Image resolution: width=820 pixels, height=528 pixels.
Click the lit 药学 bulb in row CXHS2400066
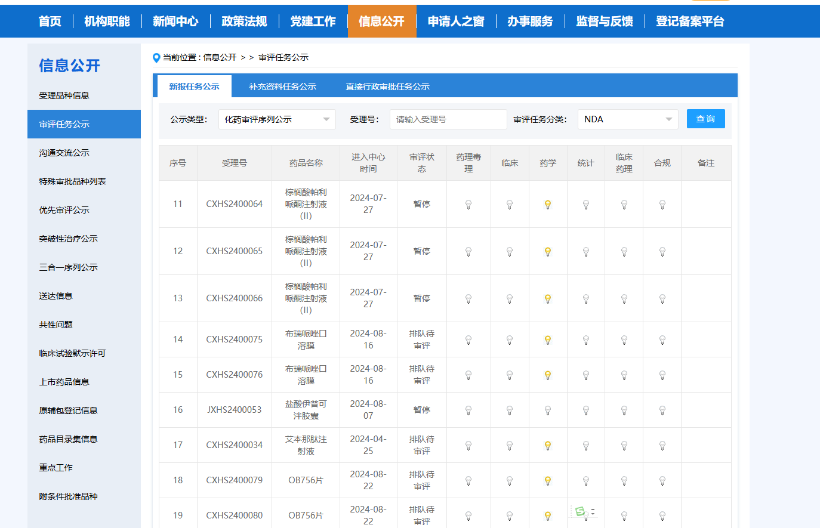548,299
